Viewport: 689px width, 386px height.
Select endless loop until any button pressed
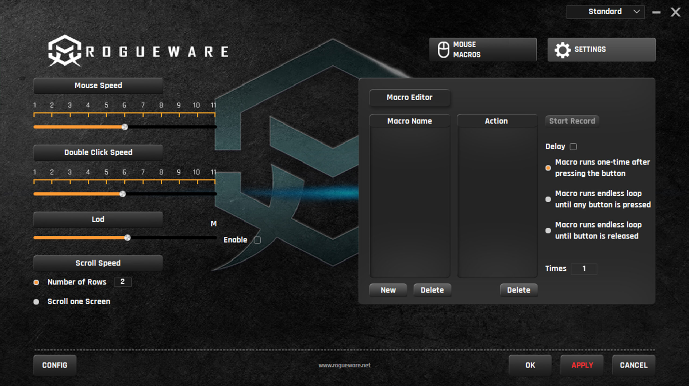click(548, 199)
